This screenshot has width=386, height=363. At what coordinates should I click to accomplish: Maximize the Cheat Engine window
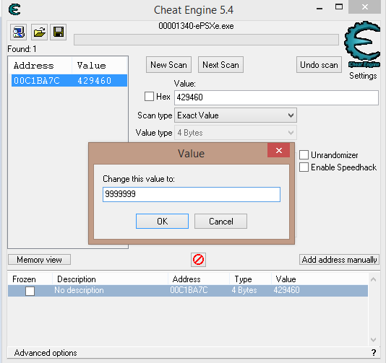339,7
